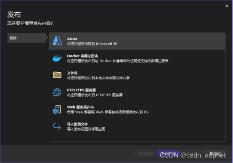The height and width of the screenshot is (163, 233).
Task: Click the import profile arrow icon
Action: (57, 126)
